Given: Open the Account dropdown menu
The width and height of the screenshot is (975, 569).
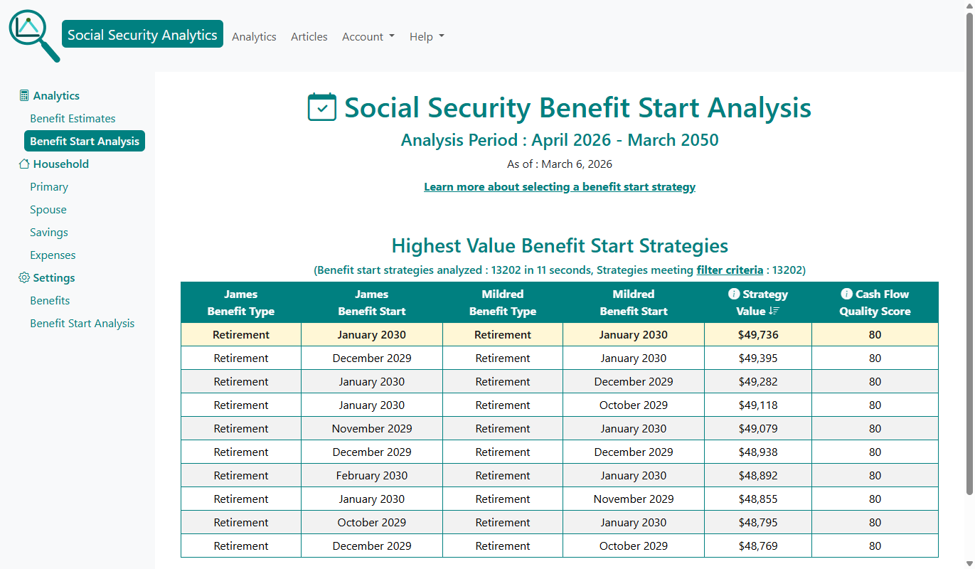Looking at the screenshot, I should pos(368,36).
